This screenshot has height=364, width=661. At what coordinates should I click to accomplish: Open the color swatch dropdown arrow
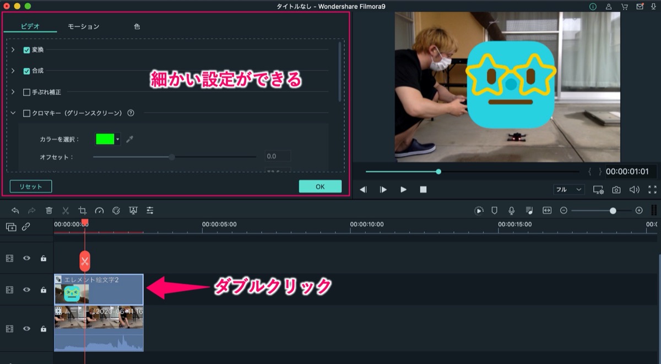(x=118, y=139)
